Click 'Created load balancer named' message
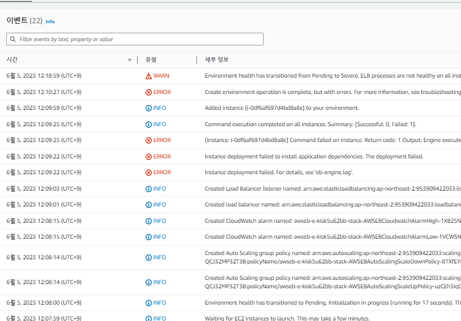 click(333, 205)
